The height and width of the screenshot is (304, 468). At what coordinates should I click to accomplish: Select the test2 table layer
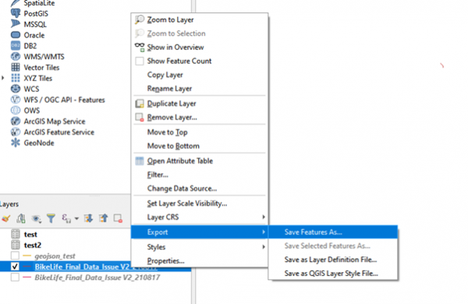click(x=33, y=246)
